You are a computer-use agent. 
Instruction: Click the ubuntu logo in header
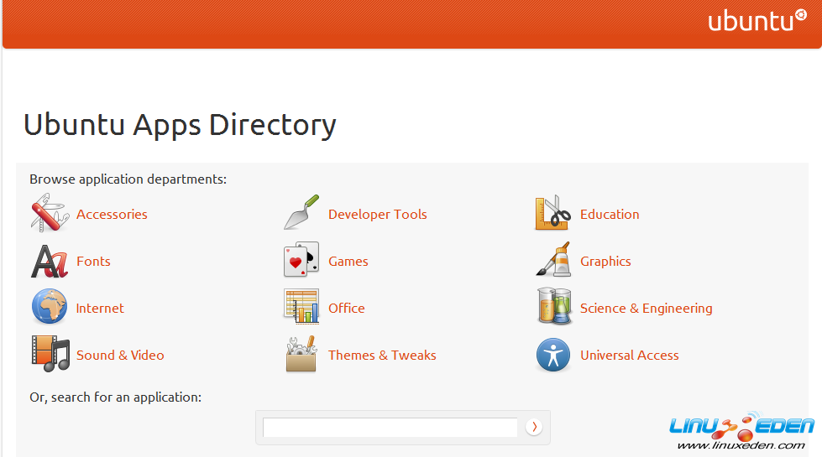point(757,20)
